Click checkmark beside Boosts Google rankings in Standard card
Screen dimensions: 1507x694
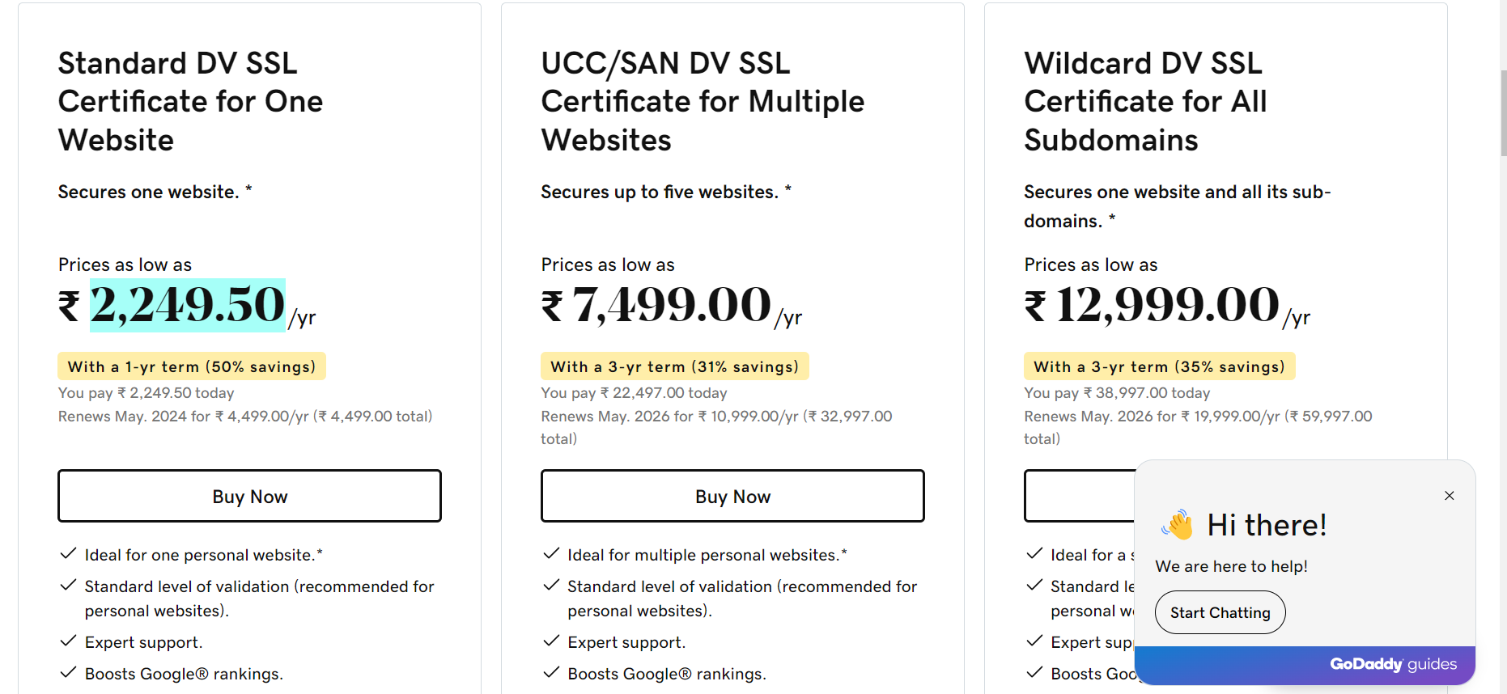68,673
